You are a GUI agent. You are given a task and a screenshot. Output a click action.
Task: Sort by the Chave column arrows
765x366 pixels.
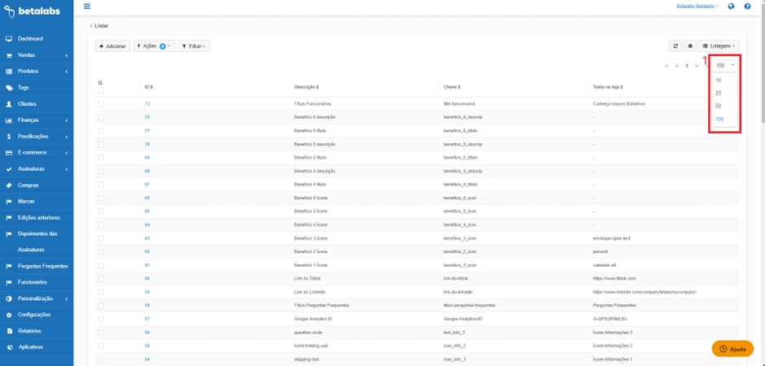click(x=459, y=87)
